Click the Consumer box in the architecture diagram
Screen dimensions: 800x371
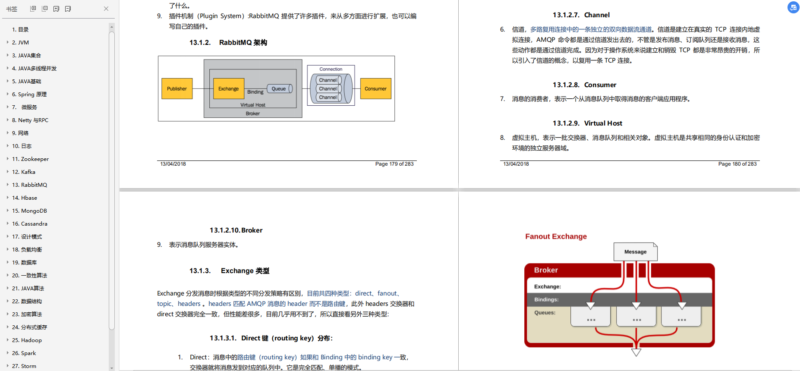[x=375, y=88]
